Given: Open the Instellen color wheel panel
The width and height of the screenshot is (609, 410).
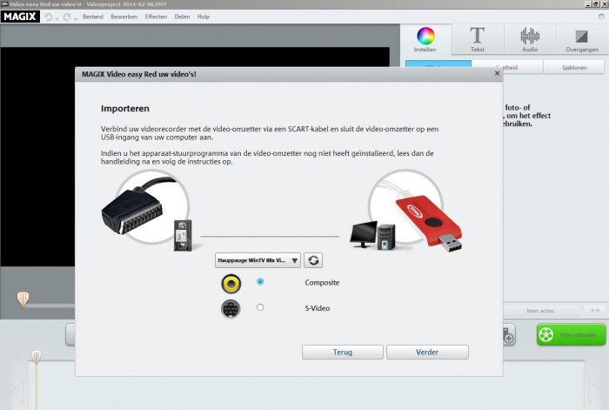Looking at the screenshot, I should pyautogui.click(x=425, y=39).
